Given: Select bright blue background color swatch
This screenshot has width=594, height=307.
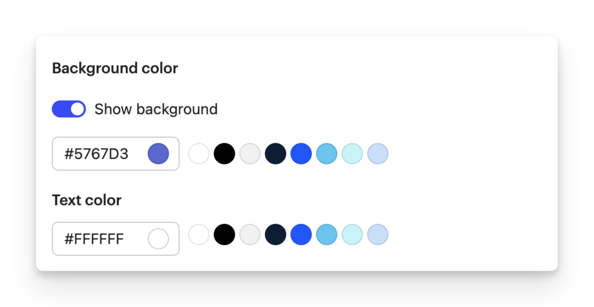Looking at the screenshot, I should coord(301,154).
